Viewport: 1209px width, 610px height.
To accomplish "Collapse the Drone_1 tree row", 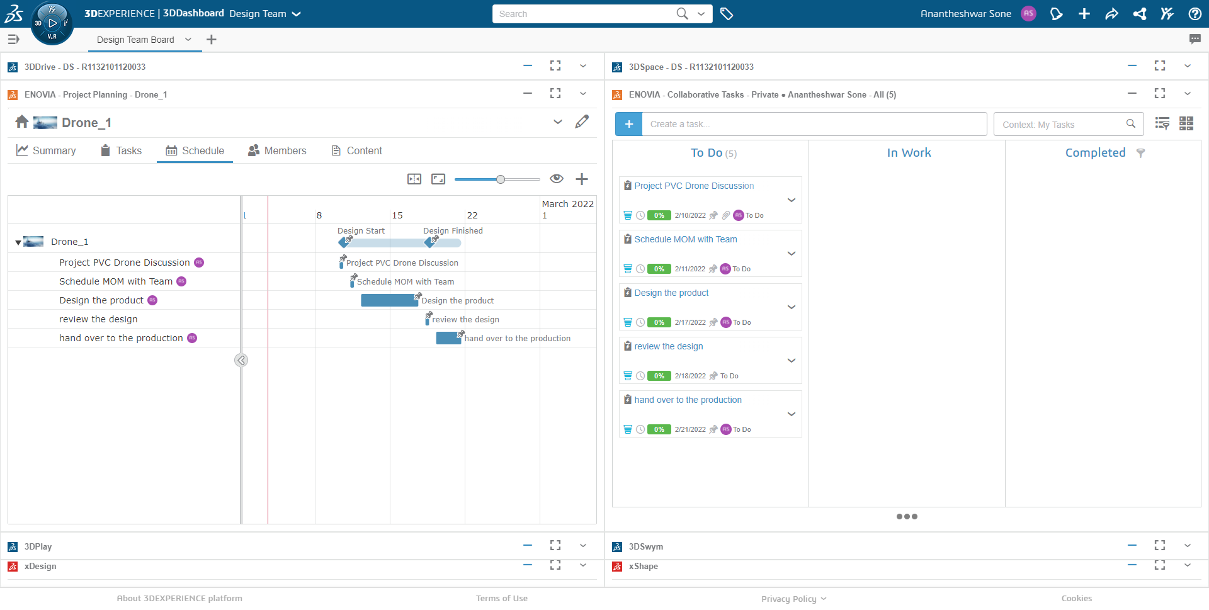I will (18, 242).
